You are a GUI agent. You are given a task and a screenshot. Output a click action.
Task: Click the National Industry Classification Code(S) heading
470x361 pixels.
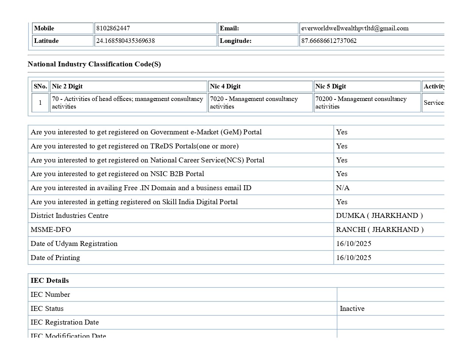94,64
